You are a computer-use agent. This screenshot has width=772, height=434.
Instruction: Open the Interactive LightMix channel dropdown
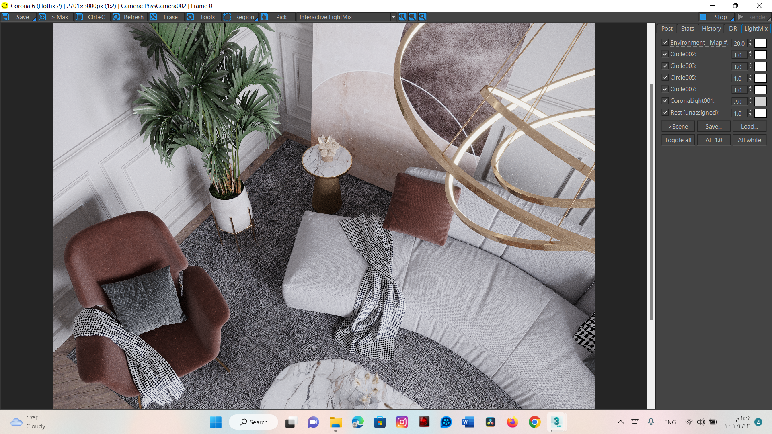coord(393,17)
